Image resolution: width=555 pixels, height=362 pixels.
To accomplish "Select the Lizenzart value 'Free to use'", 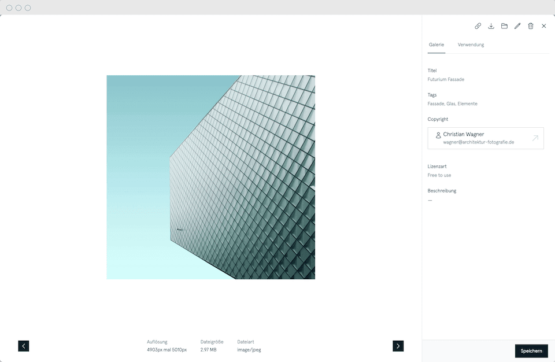I will point(439,175).
